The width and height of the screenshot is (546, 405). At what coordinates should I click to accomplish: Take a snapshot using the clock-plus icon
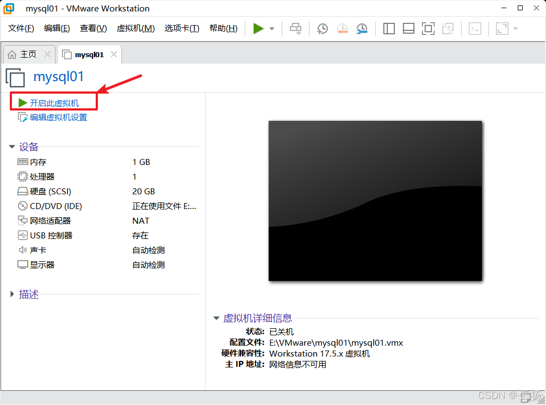point(322,29)
